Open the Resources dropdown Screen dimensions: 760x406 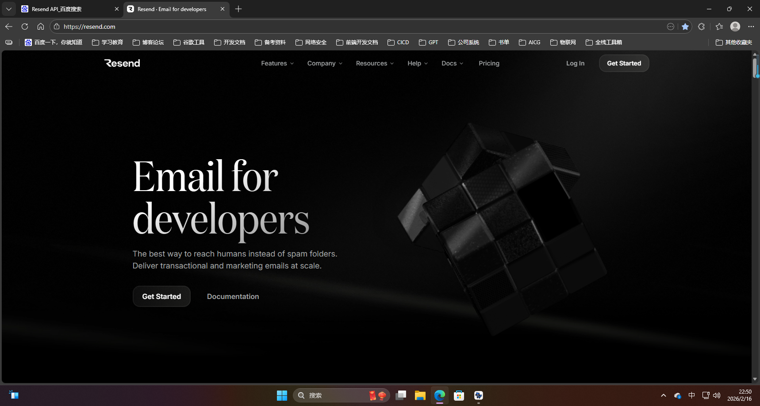[375, 63]
